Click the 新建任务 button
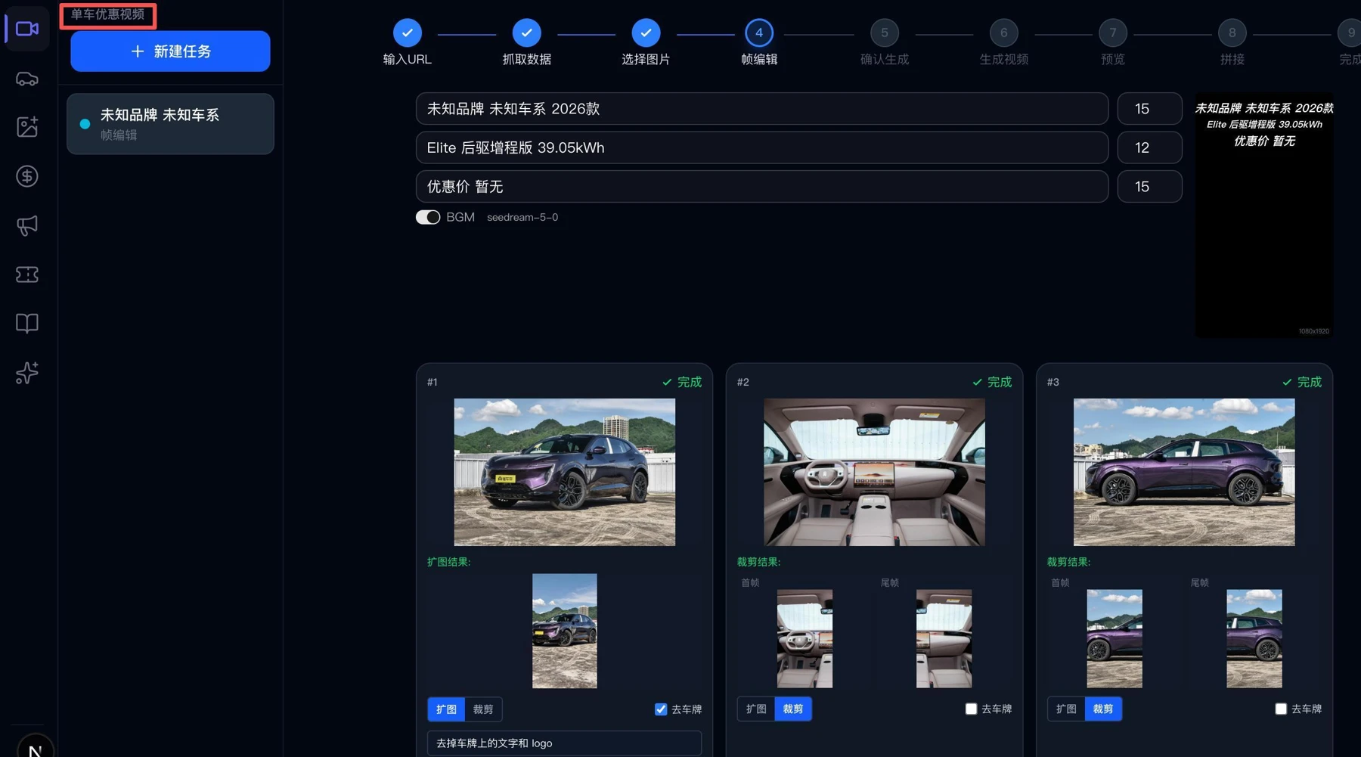 [x=170, y=51]
